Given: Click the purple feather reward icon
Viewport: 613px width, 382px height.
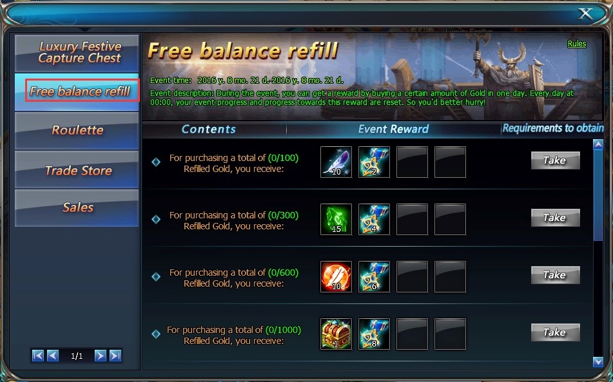Looking at the screenshot, I should (336, 162).
